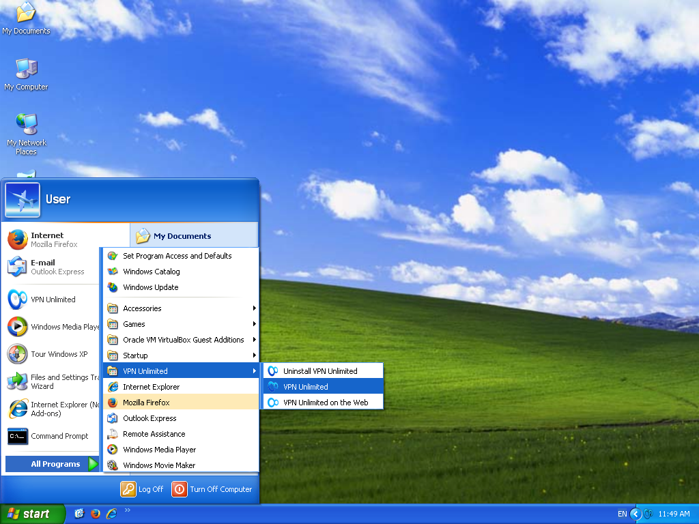The image size is (699, 524).
Task: Open Internet Explorer from All Programs
Action: 181,387
